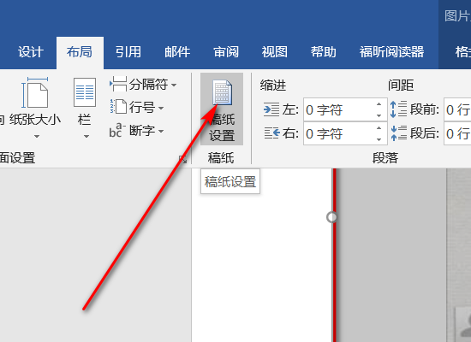Click the 段落 group label
471x342 pixels.
(385, 158)
